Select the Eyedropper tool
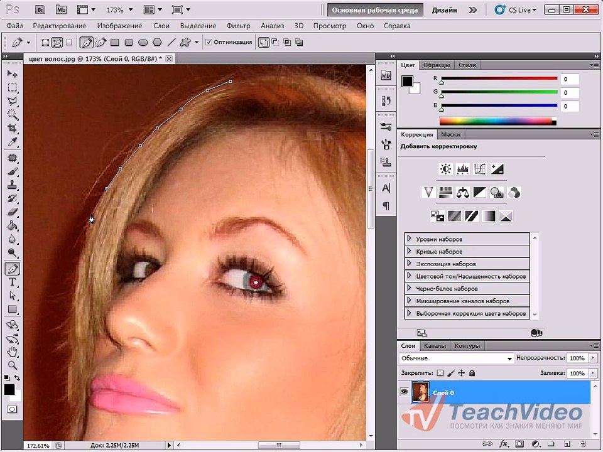 [x=13, y=142]
